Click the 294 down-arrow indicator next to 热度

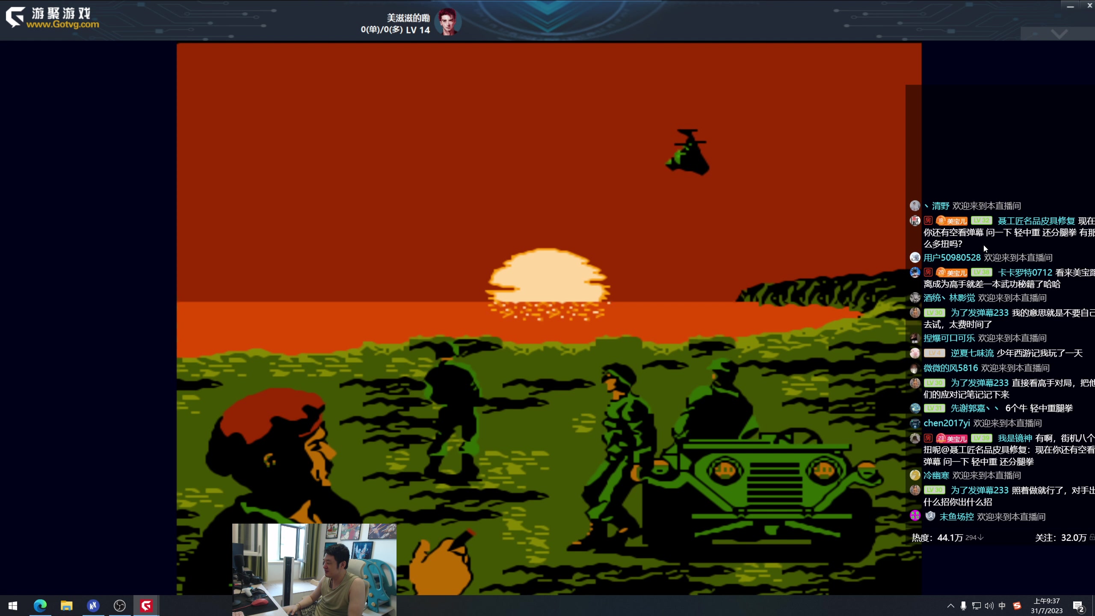[x=974, y=538]
